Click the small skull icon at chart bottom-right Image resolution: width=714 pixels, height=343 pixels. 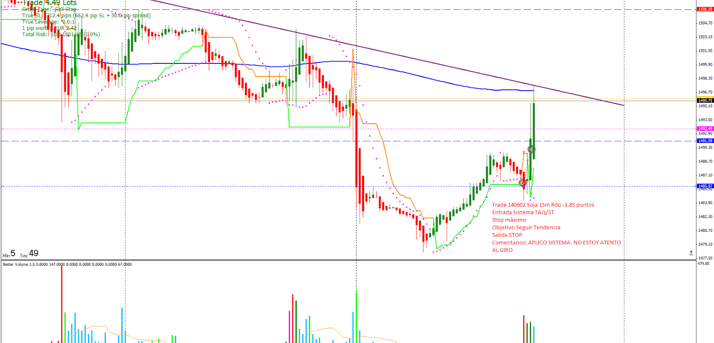tap(691, 253)
